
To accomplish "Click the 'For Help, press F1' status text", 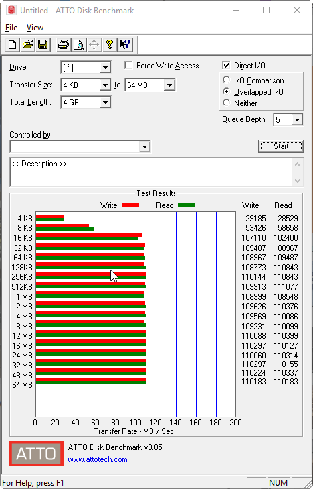I will (33, 483).
